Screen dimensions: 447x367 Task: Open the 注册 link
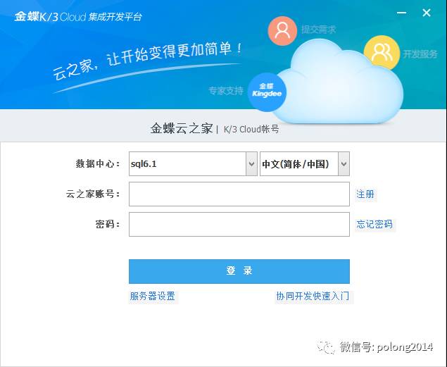point(365,194)
